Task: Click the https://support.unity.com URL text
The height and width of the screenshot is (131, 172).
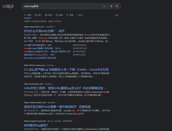Action: (x=35, y=121)
